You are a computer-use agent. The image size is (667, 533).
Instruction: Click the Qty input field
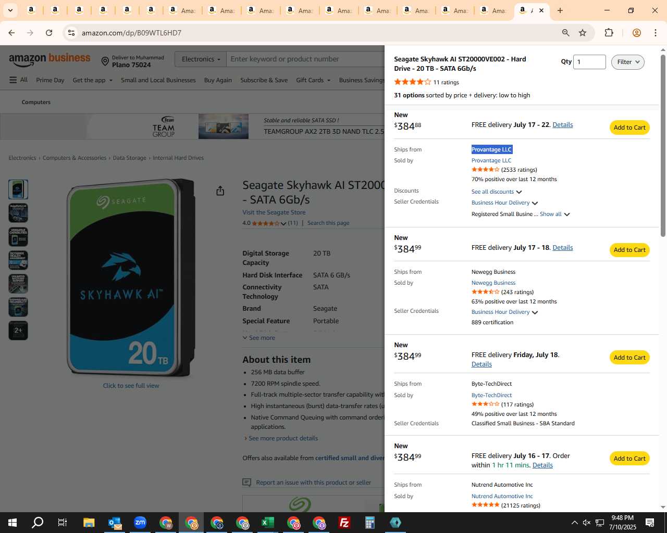[589, 62]
